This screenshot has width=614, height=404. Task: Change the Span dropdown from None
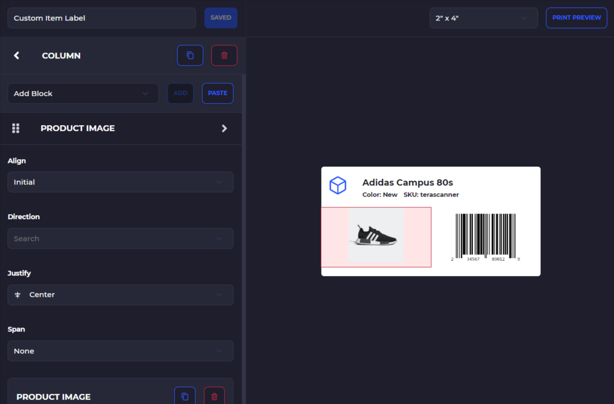pos(120,350)
